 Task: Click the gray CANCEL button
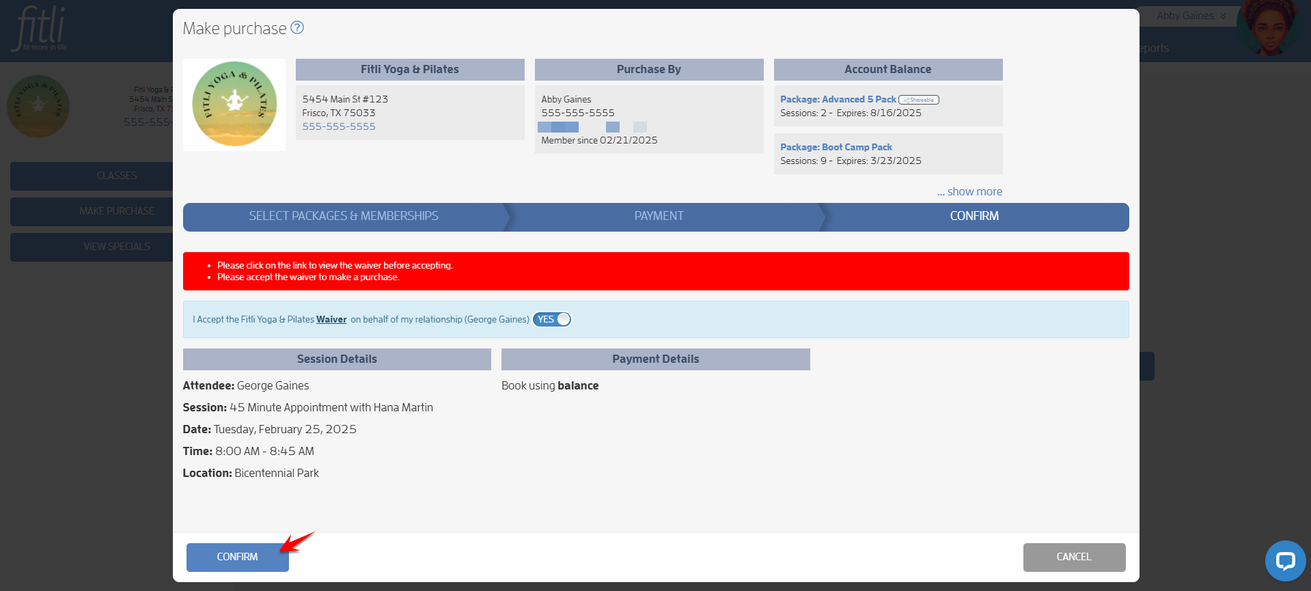pyautogui.click(x=1074, y=557)
